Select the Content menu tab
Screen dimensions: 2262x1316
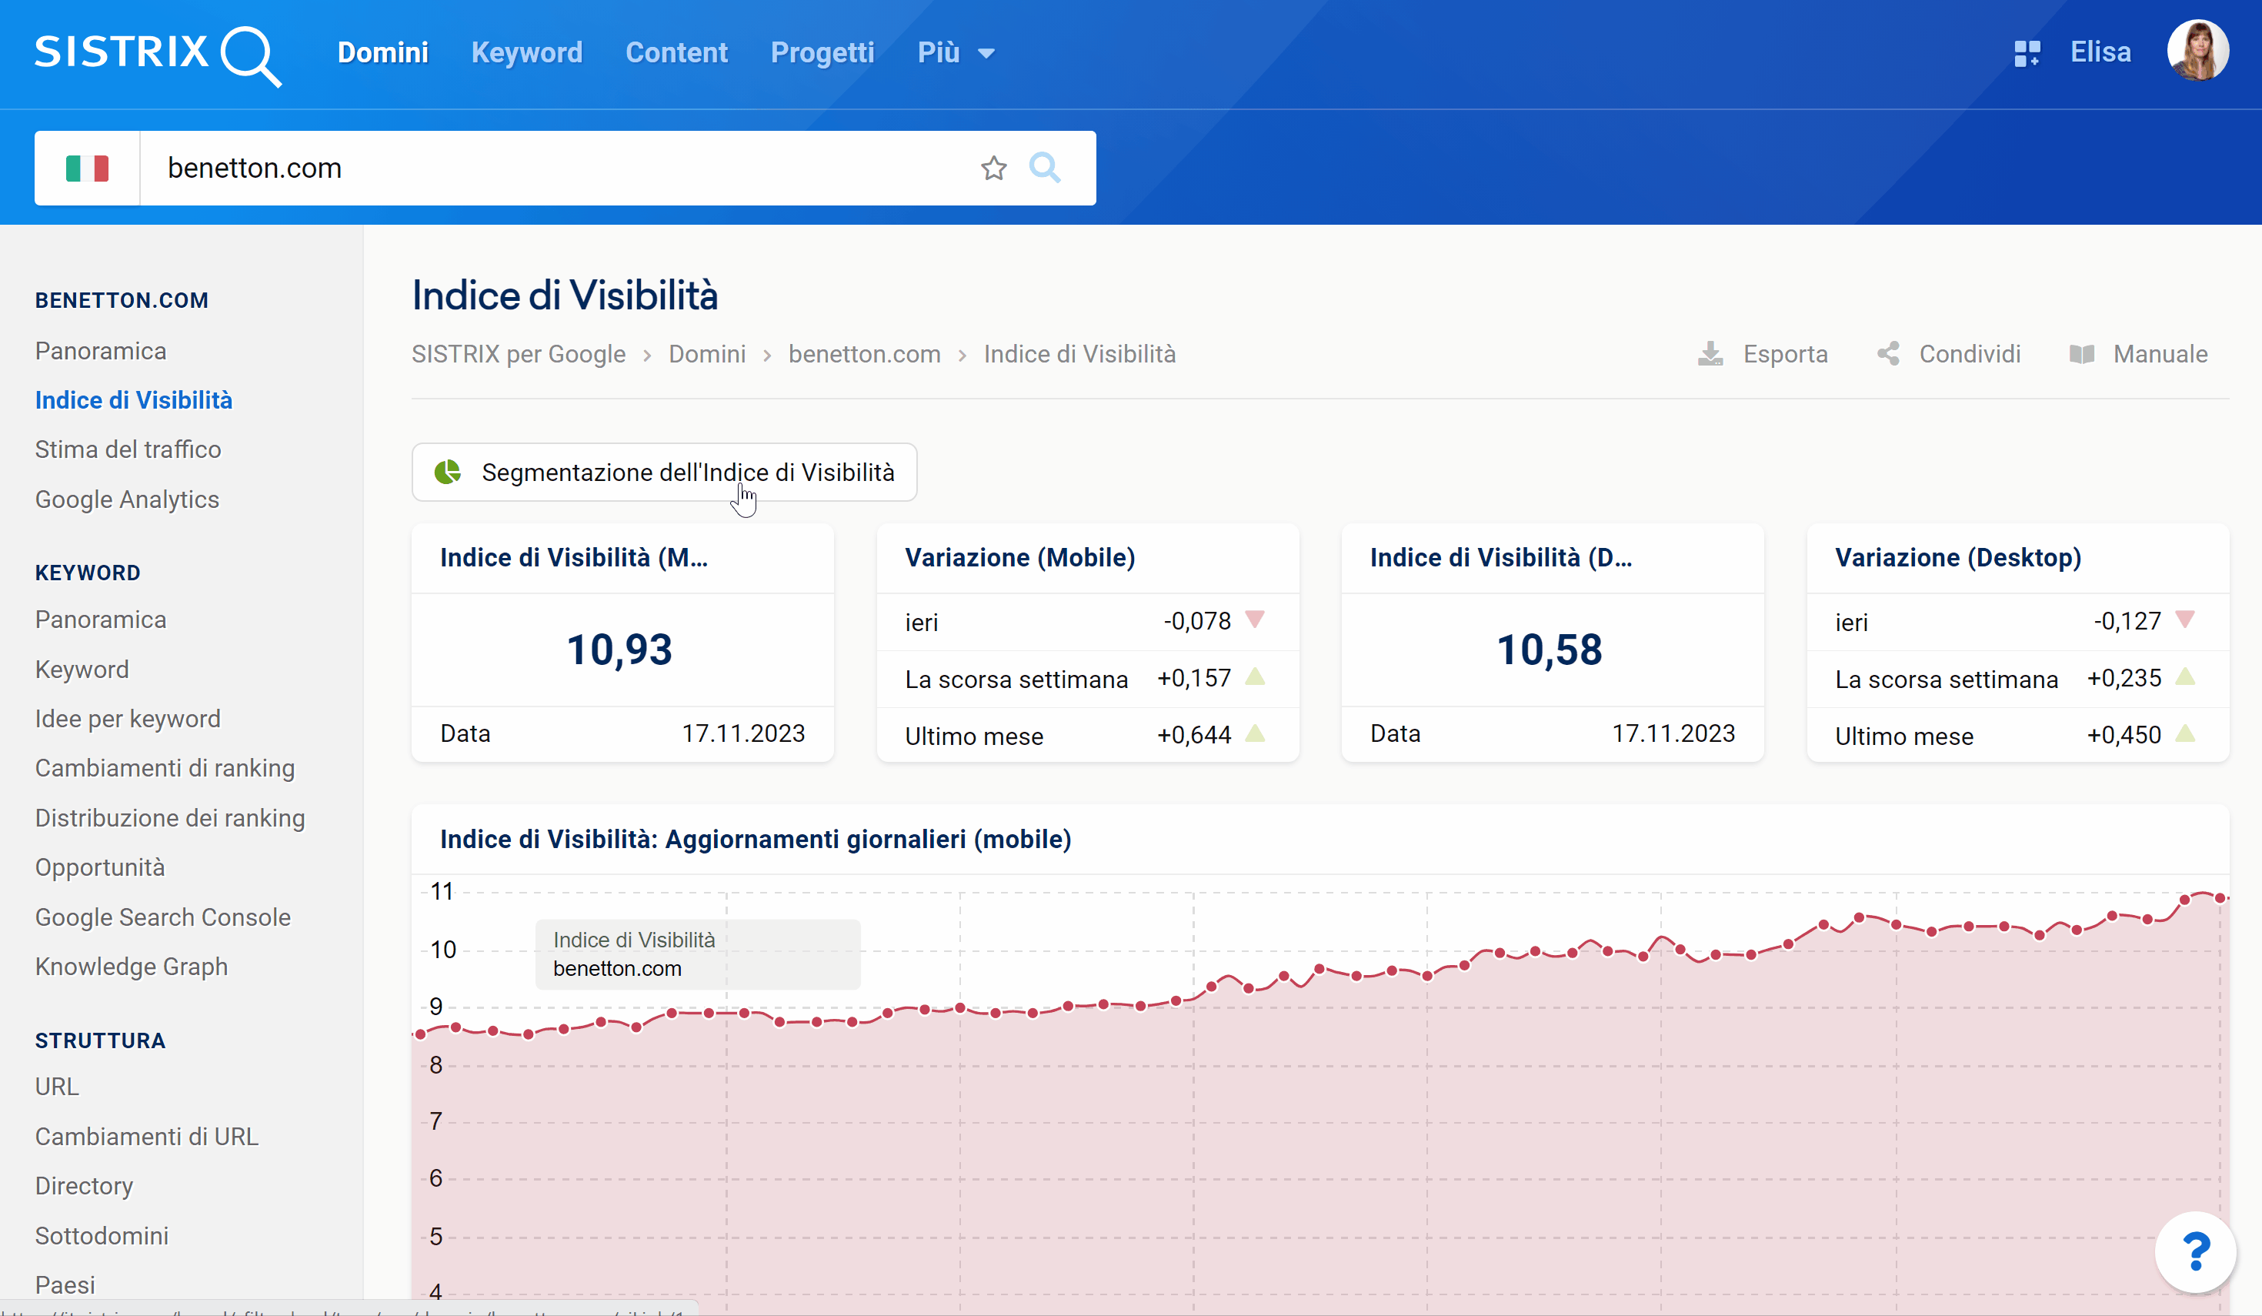tap(676, 53)
